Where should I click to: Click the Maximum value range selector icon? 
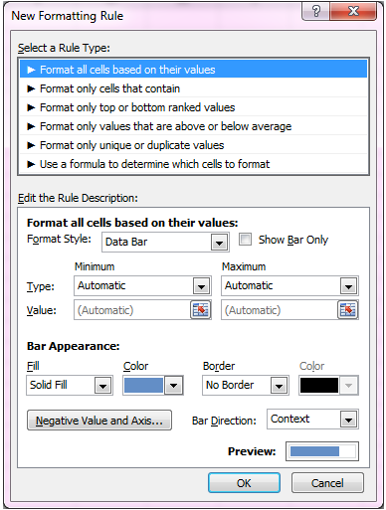tap(348, 310)
